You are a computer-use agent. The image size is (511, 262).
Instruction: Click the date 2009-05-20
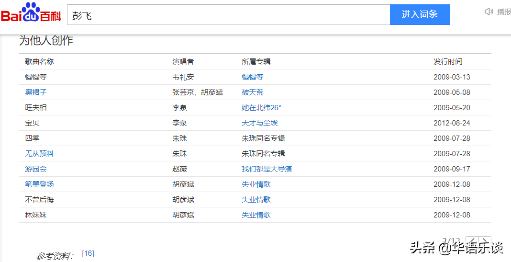(452, 108)
